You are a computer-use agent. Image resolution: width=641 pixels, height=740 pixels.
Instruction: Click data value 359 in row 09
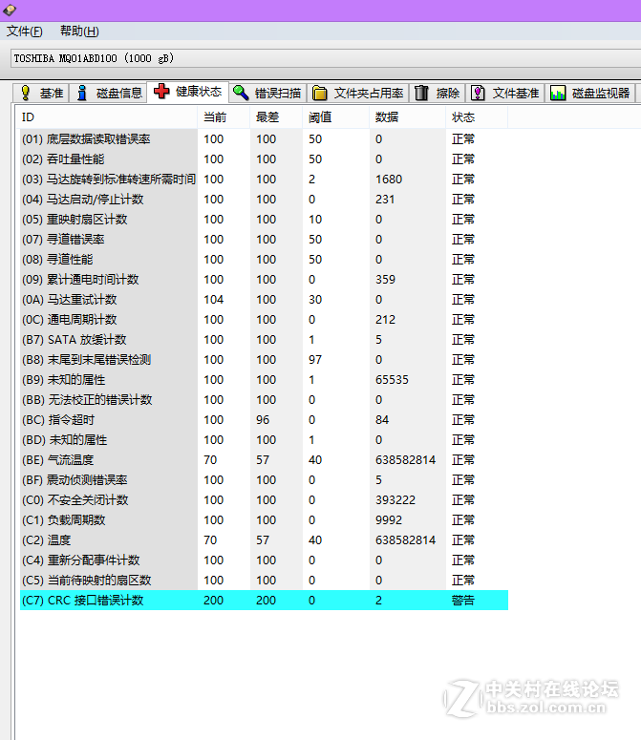click(386, 280)
